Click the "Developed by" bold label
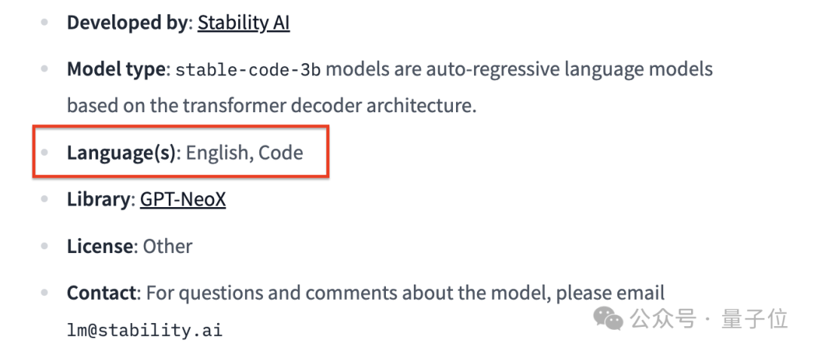The width and height of the screenshot is (814, 351). click(127, 23)
